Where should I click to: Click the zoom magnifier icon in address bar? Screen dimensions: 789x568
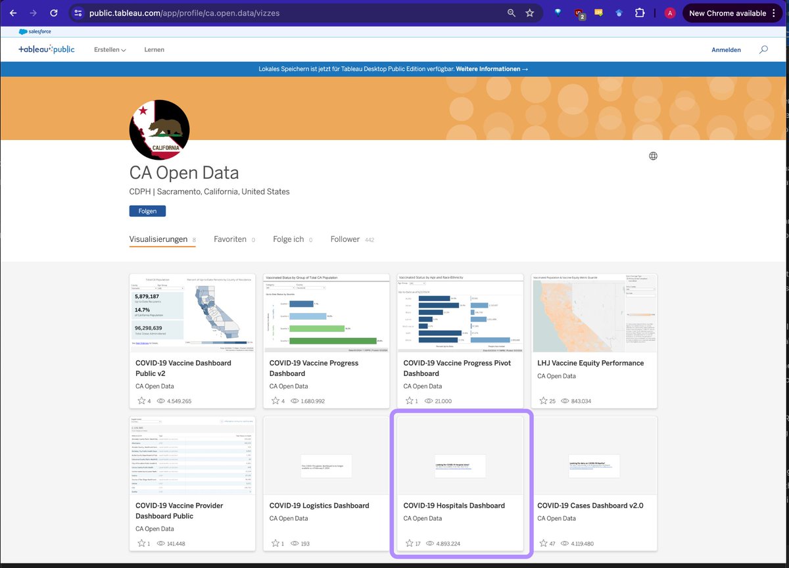(512, 13)
